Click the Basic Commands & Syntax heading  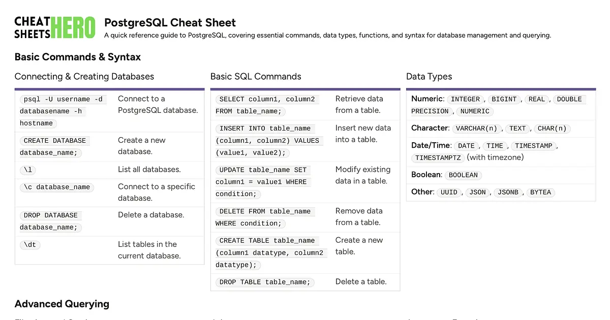tap(78, 57)
